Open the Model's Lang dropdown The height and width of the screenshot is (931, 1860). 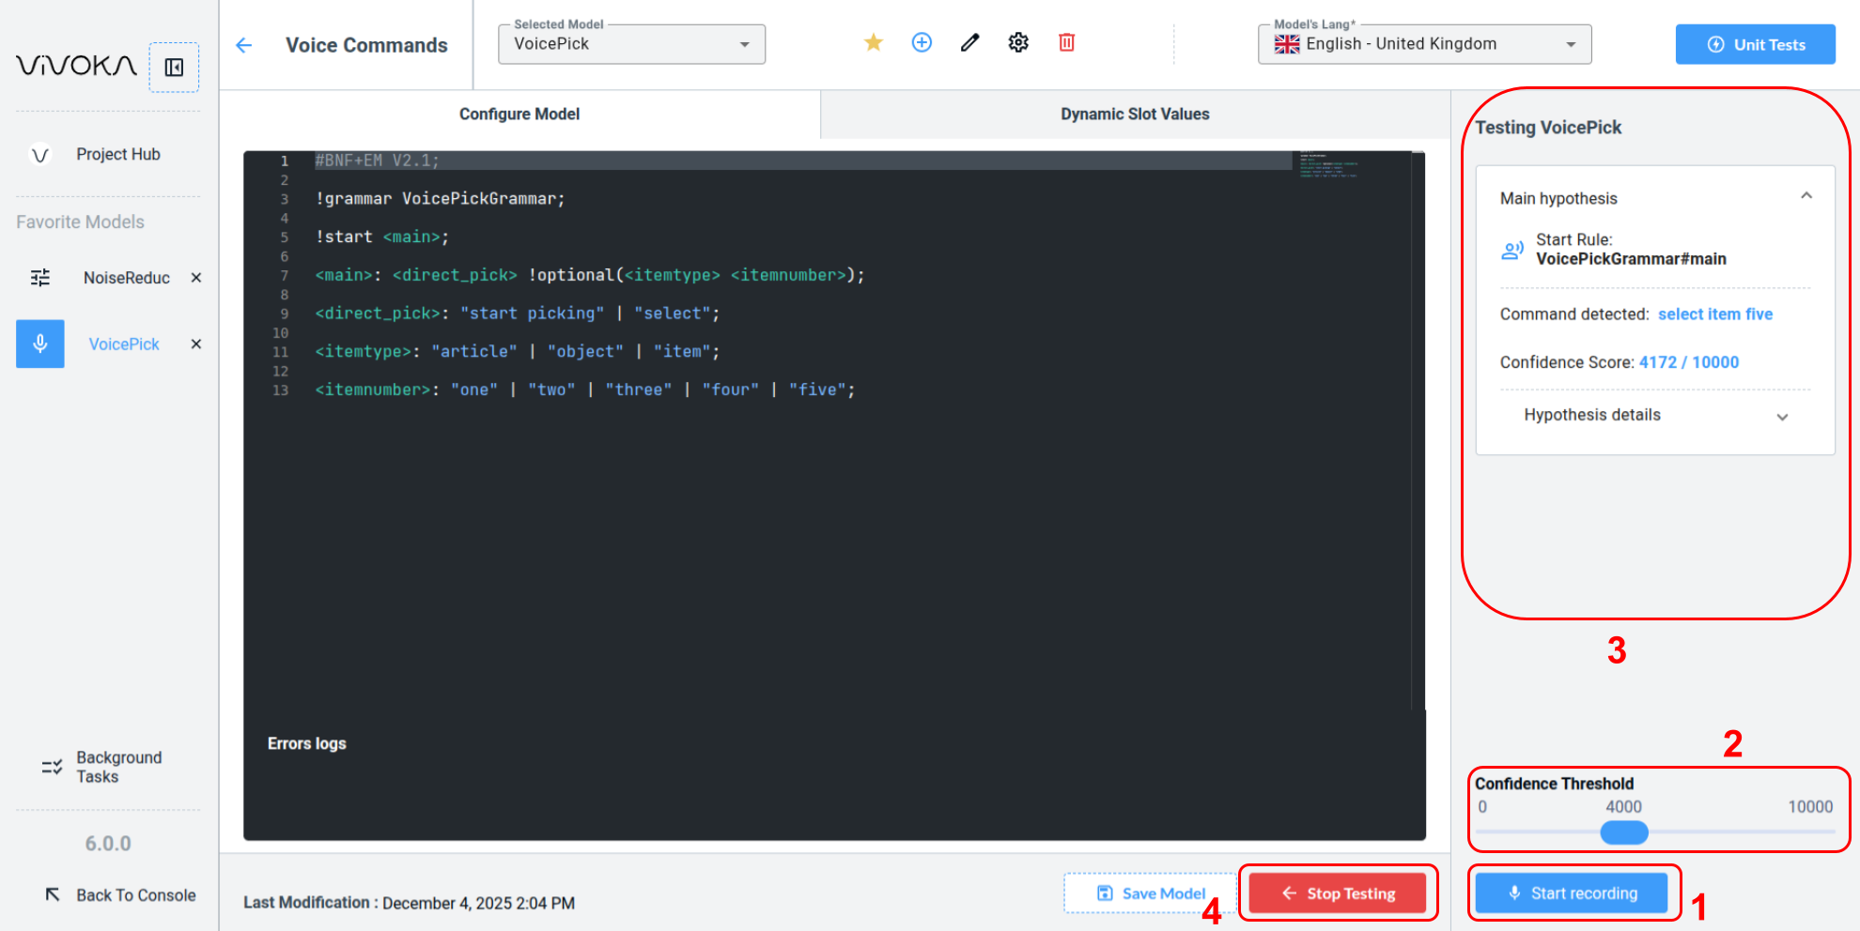pos(1423,44)
